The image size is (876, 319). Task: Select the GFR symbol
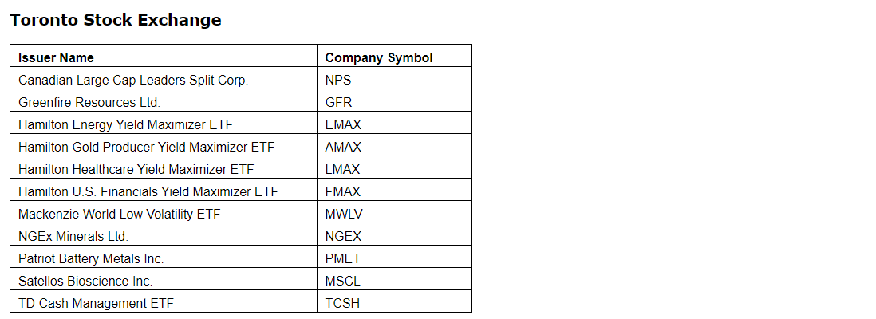click(338, 102)
